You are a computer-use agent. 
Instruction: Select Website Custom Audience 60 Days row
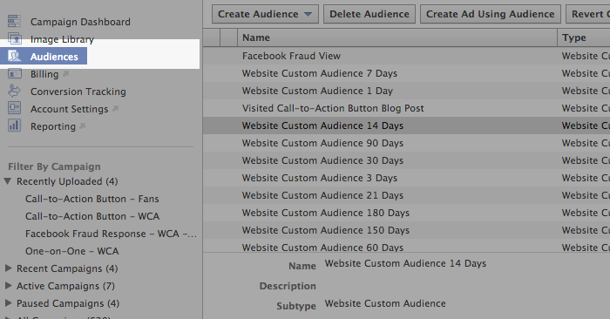407,247
